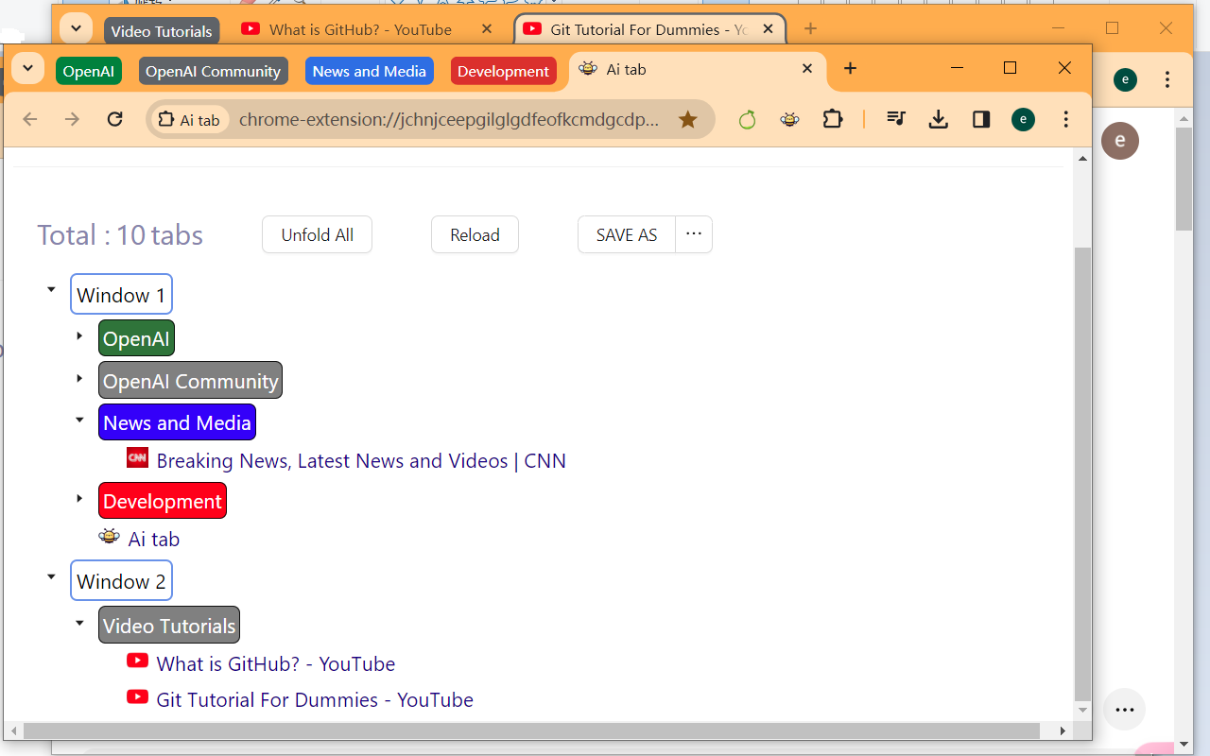Switch to the Development tab group
Screen dimensions: 1210x756
point(503,71)
